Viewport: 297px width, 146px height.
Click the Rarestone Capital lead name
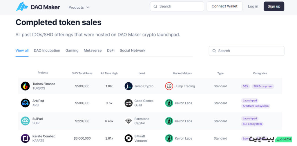[x=142, y=121]
